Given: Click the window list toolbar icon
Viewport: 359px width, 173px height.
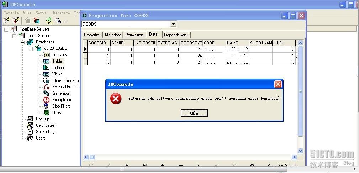Looking at the screenshot, I should click(58, 21).
